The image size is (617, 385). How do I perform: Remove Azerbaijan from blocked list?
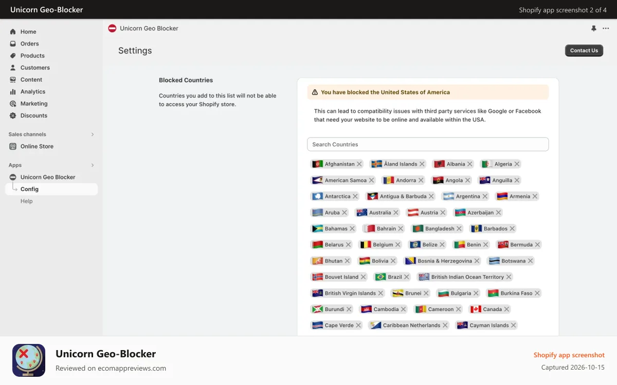tap(498, 213)
